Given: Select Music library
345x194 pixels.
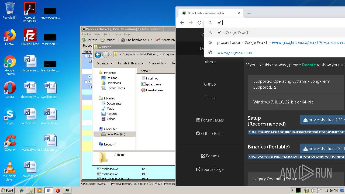Looking at the screenshot, I should point(108,109).
